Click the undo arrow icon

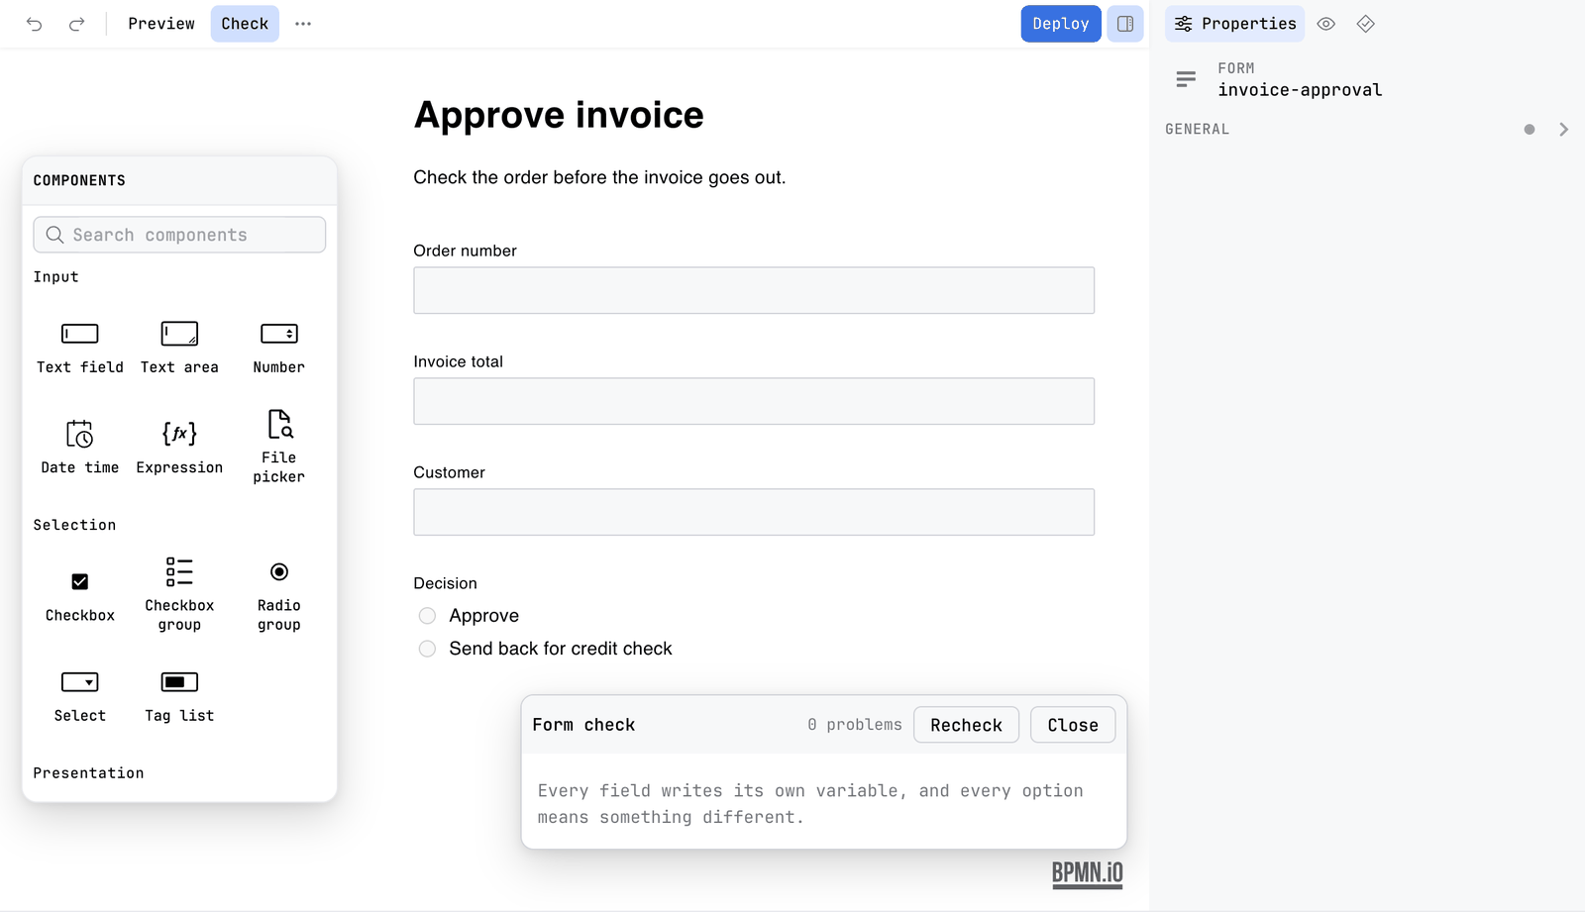[x=35, y=24]
